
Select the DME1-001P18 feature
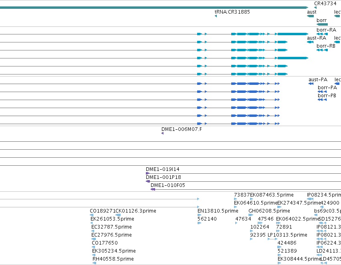pyautogui.click(x=243, y=181)
